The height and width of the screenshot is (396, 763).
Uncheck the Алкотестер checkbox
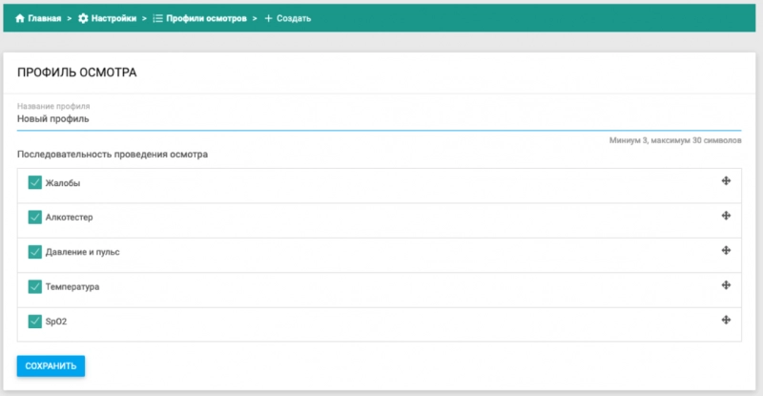click(34, 218)
